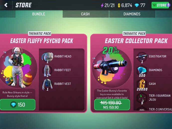172x129 pixels.
Task: Purchase Easter Collector Pack for NIS 159.90
Action: [x=112, y=105]
